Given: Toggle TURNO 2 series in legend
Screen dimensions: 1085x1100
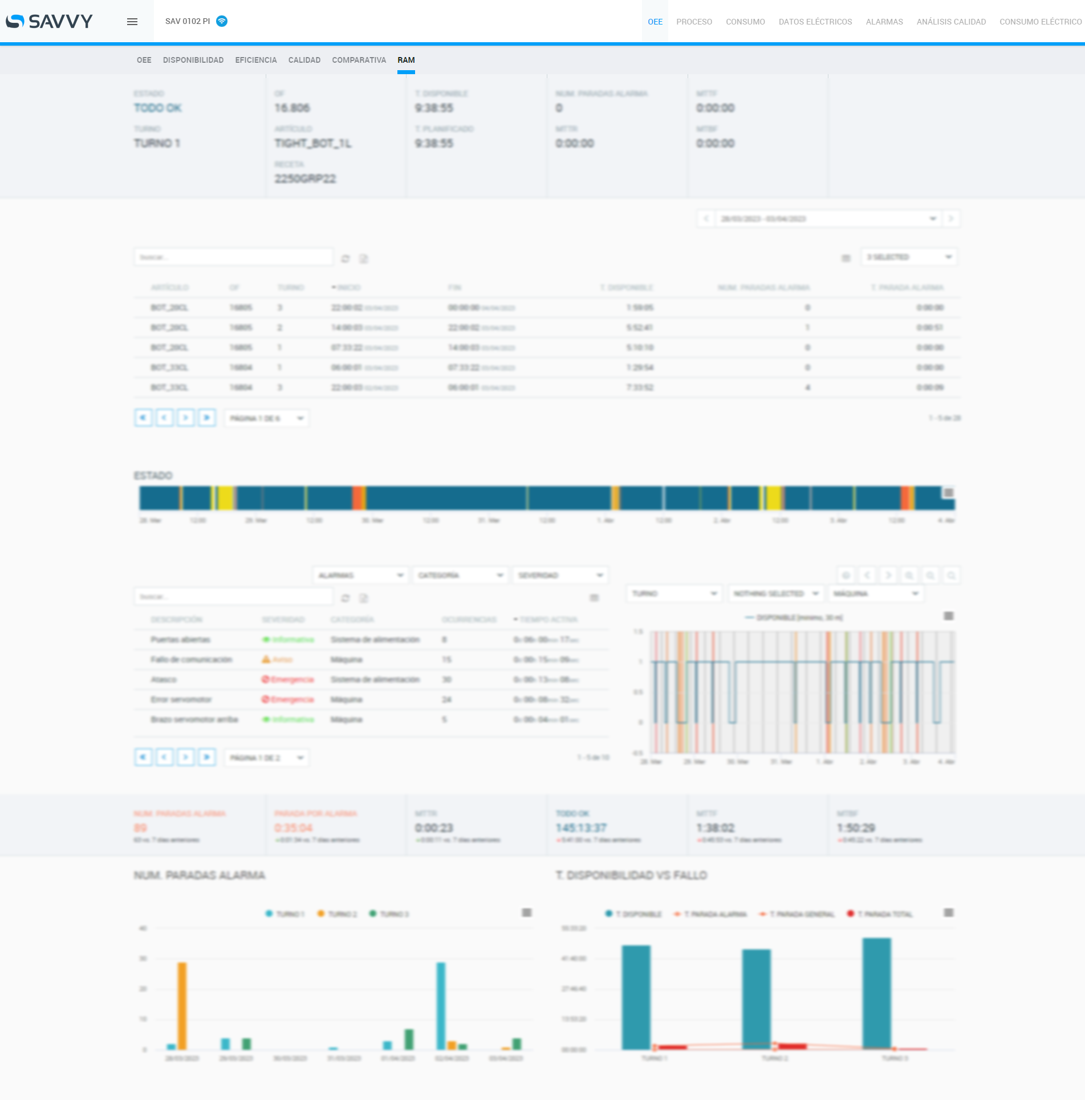Looking at the screenshot, I should pyautogui.click(x=337, y=914).
